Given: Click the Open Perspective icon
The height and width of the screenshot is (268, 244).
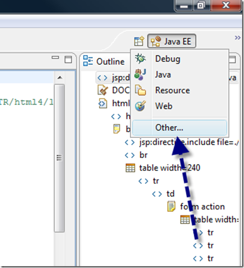Looking at the screenshot, I should pos(139,41).
